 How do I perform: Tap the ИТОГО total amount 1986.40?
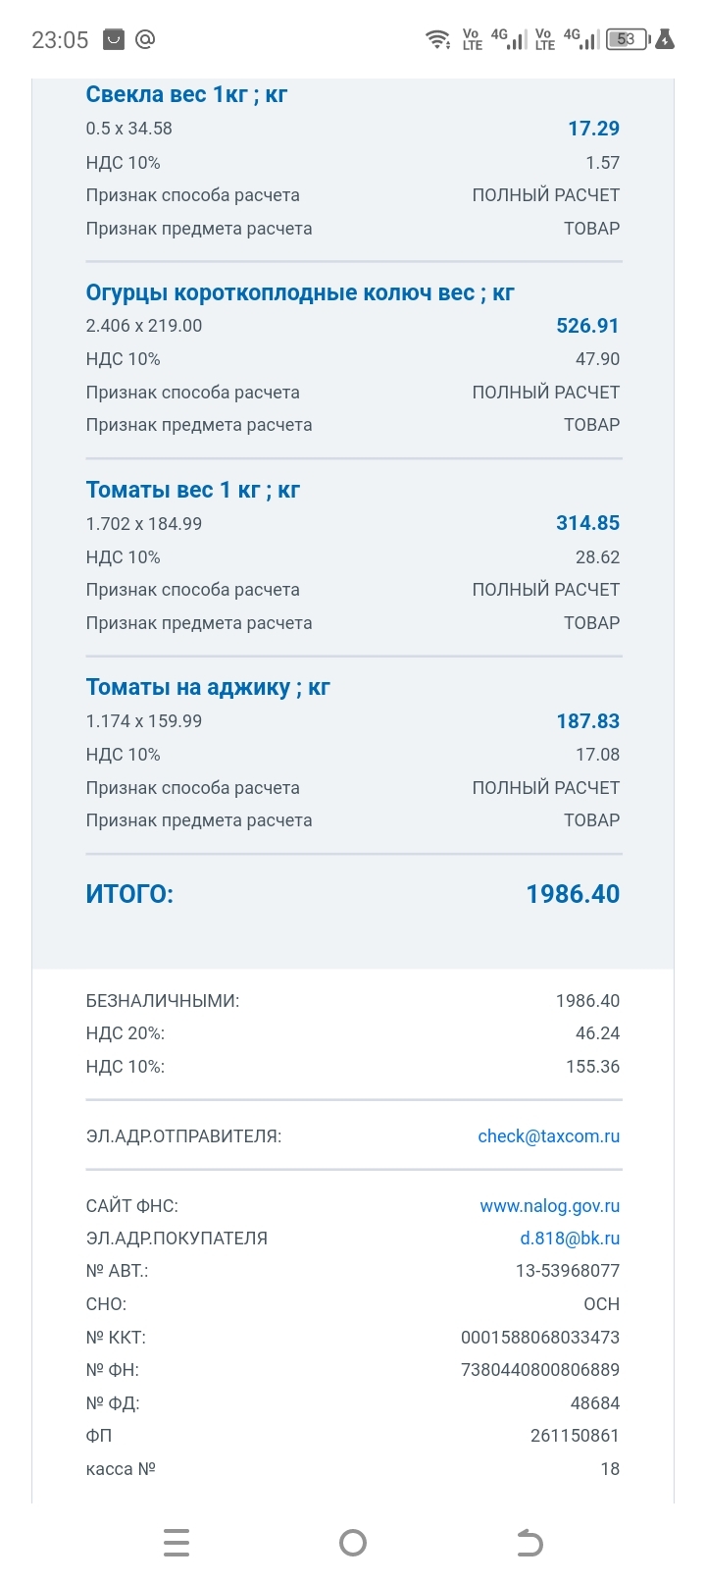click(x=573, y=894)
